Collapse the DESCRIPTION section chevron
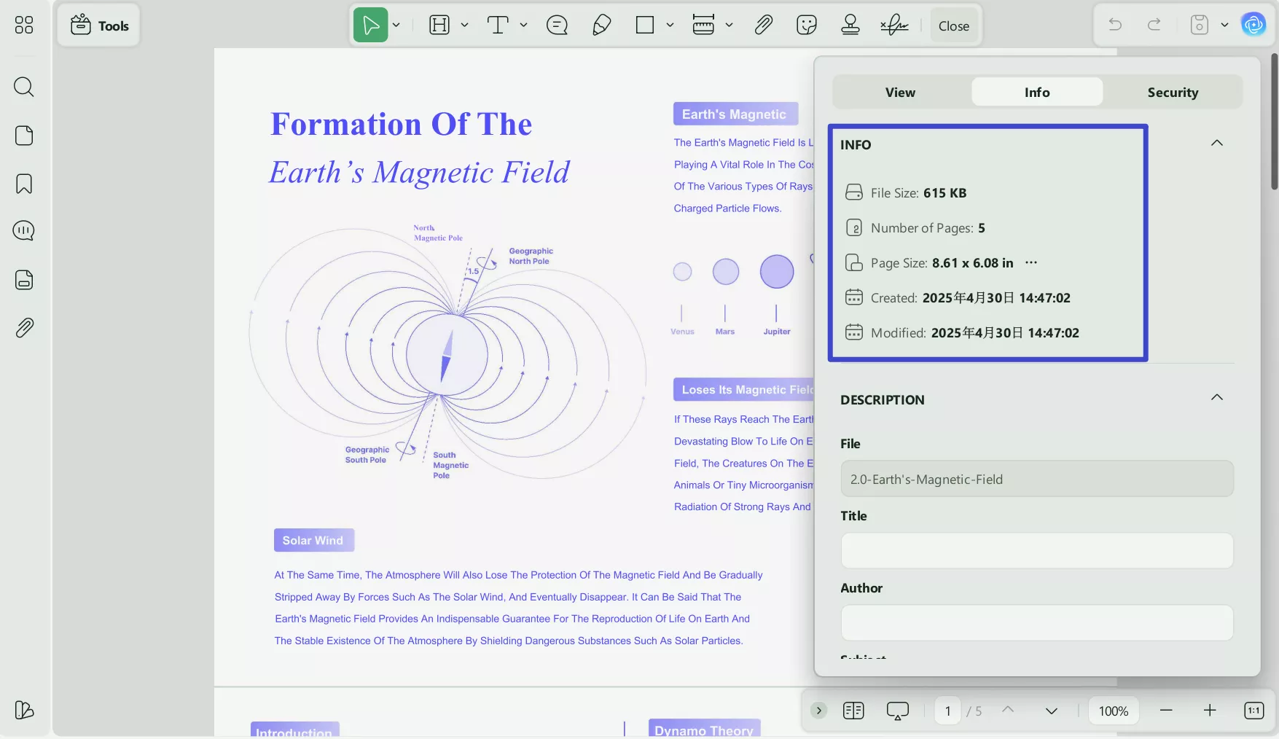Viewport: 1279px width, 739px height. 1216,397
